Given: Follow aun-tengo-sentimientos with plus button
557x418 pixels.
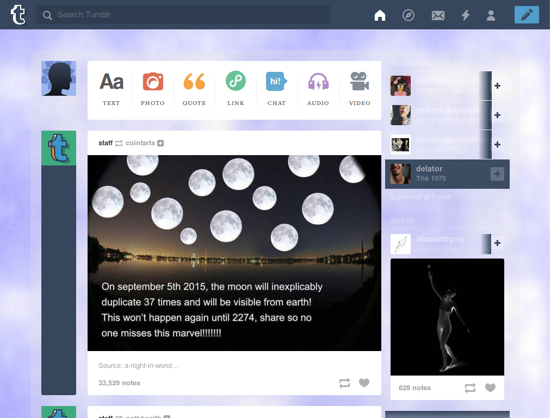Looking at the screenshot, I should (497, 145).
